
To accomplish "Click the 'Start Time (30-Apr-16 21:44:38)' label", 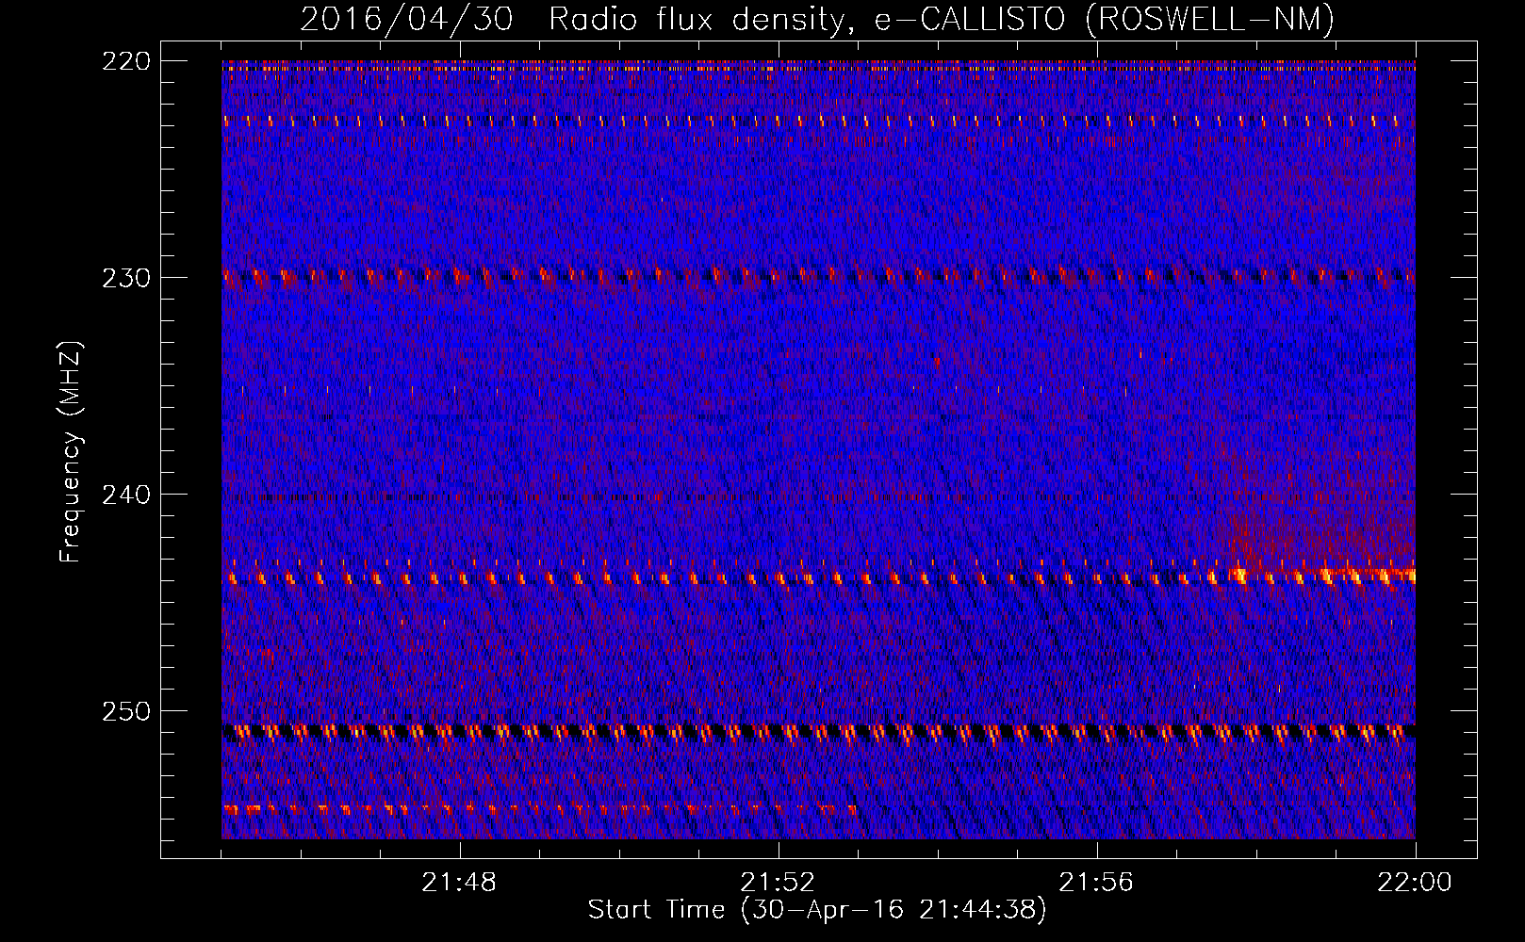I will point(817,910).
